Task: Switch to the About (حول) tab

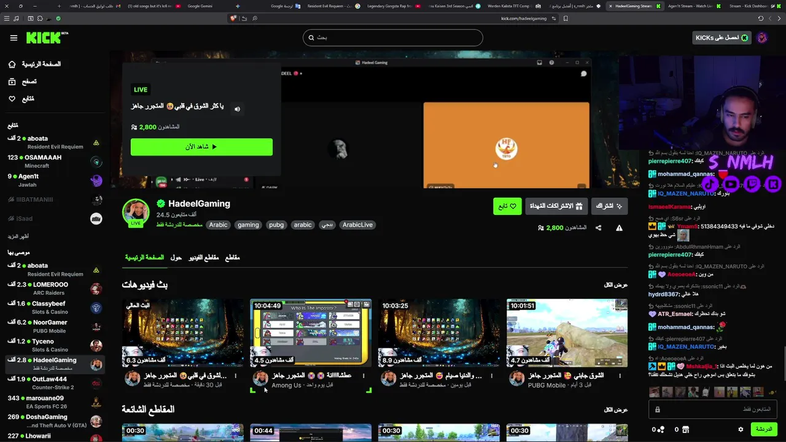Action: 176,257
